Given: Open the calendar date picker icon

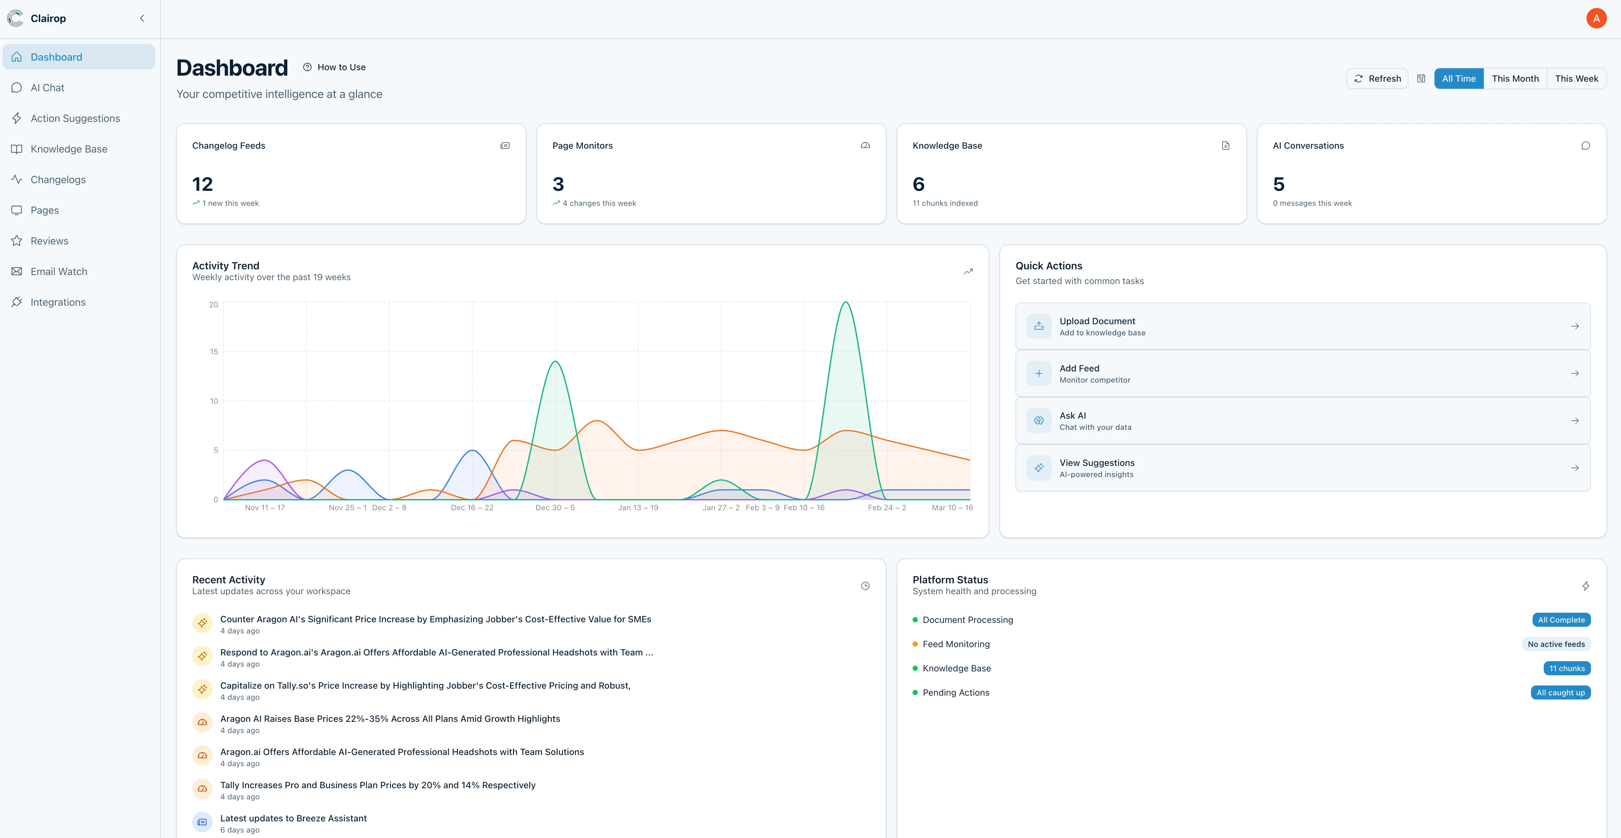Looking at the screenshot, I should coord(1421,79).
